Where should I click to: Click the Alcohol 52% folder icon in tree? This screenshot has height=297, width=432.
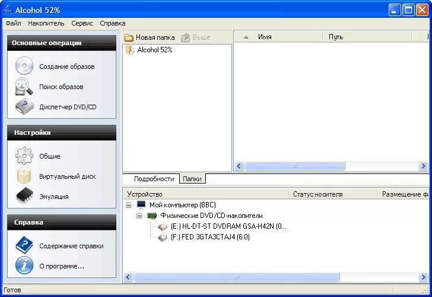130,50
